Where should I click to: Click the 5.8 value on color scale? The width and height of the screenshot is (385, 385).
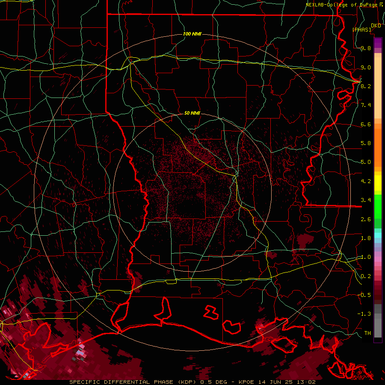click(366, 143)
